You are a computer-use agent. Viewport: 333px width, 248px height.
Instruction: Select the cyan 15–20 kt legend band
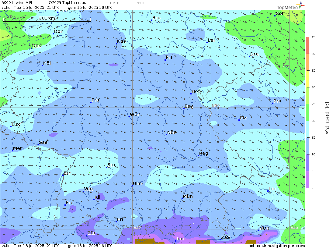point(307,129)
